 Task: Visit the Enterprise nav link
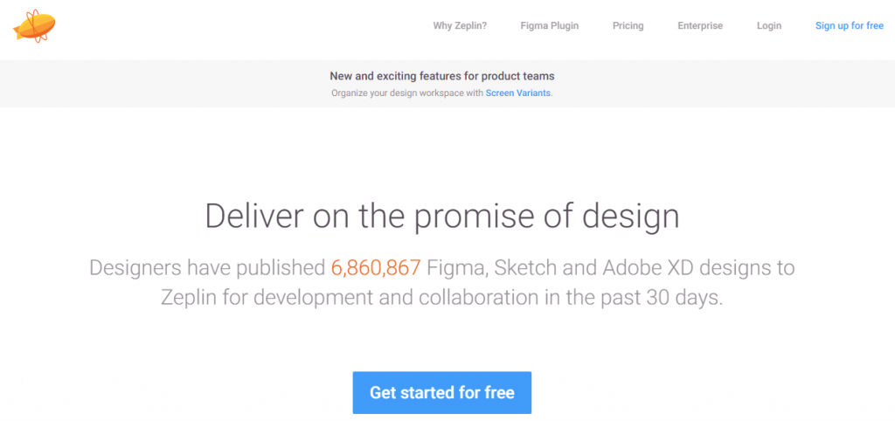(700, 25)
